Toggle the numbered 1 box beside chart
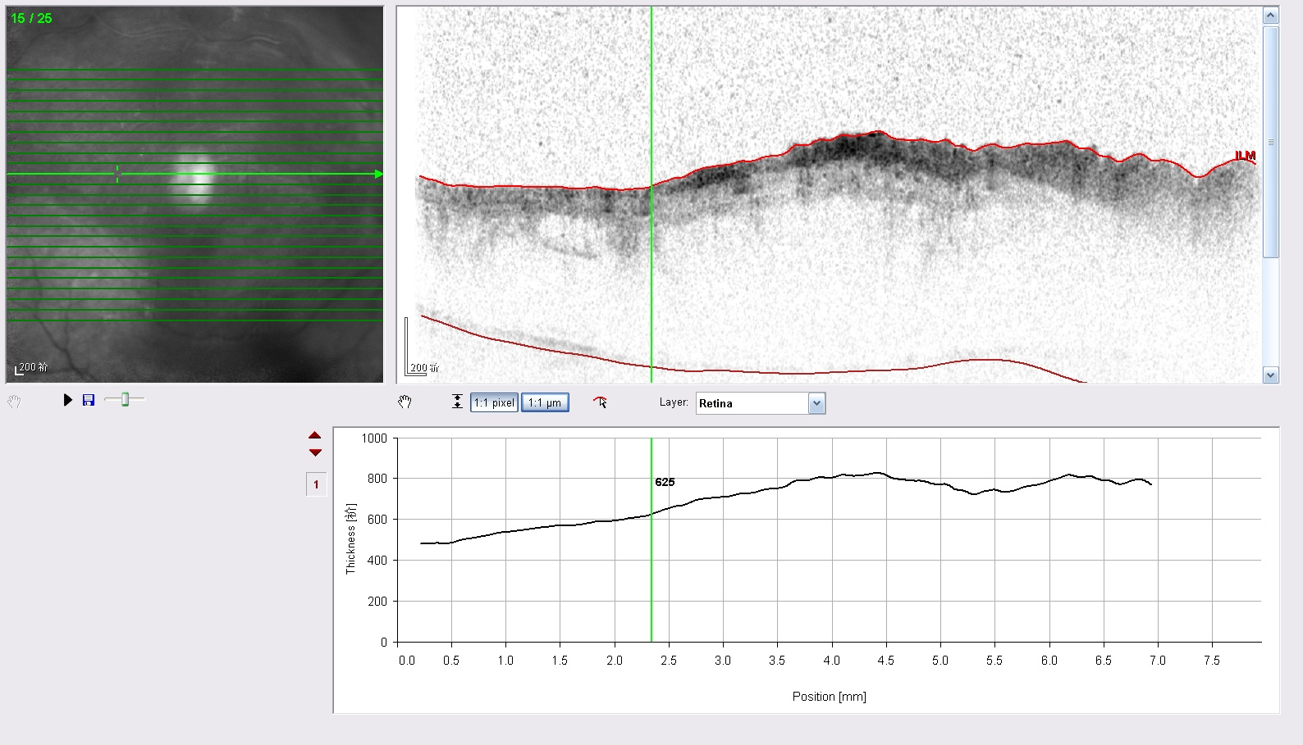The height and width of the screenshot is (745, 1303). 316,484
